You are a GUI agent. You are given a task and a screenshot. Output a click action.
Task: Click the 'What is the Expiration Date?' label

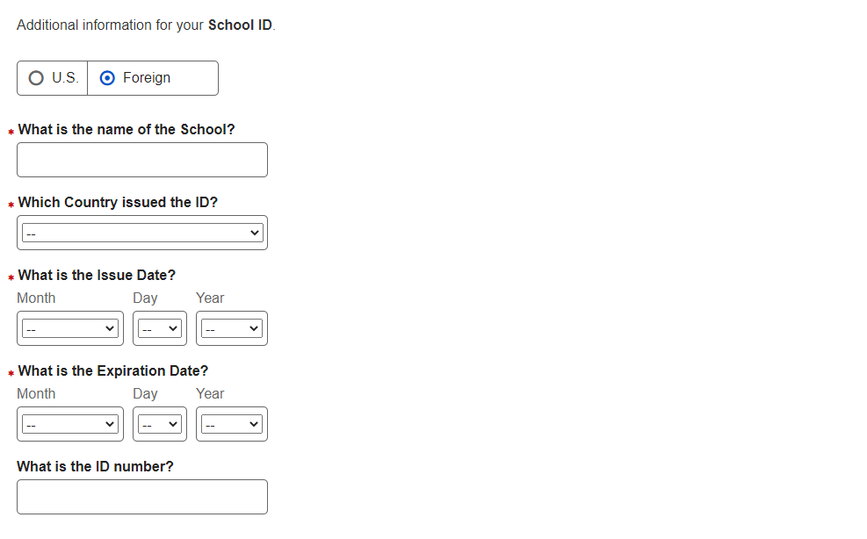tap(113, 370)
